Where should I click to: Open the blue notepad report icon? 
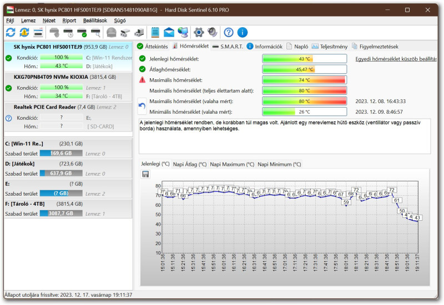(x=155, y=33)
